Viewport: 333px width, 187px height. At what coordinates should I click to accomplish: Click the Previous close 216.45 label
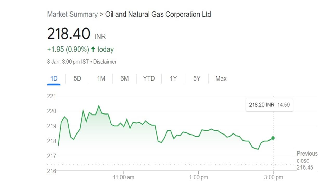[x=307, y=161]
